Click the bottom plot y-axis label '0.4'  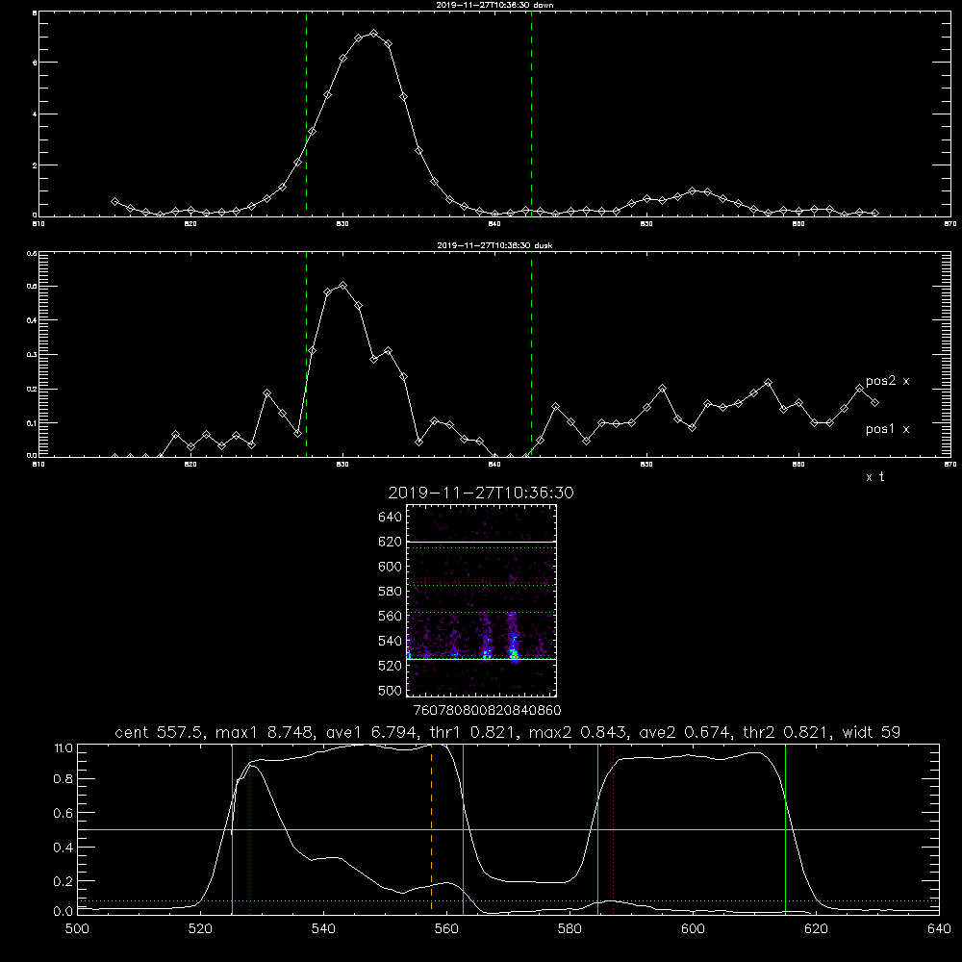click(63, 848)
